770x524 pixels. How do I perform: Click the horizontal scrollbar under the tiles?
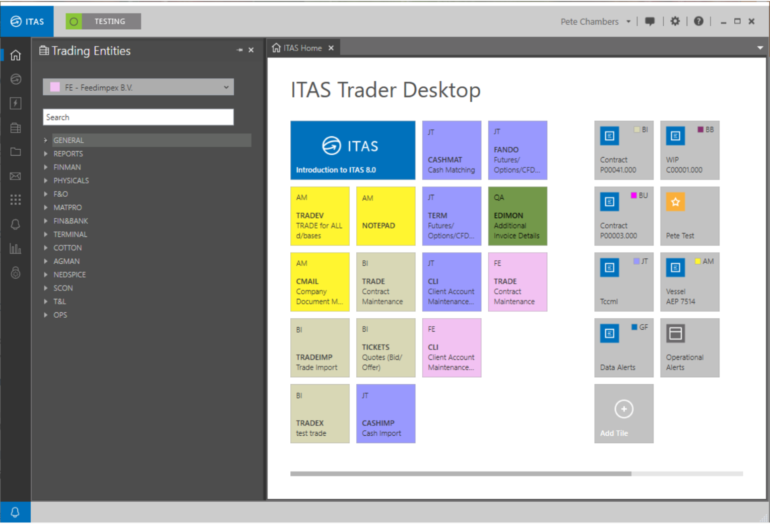(x=461, y=474)
